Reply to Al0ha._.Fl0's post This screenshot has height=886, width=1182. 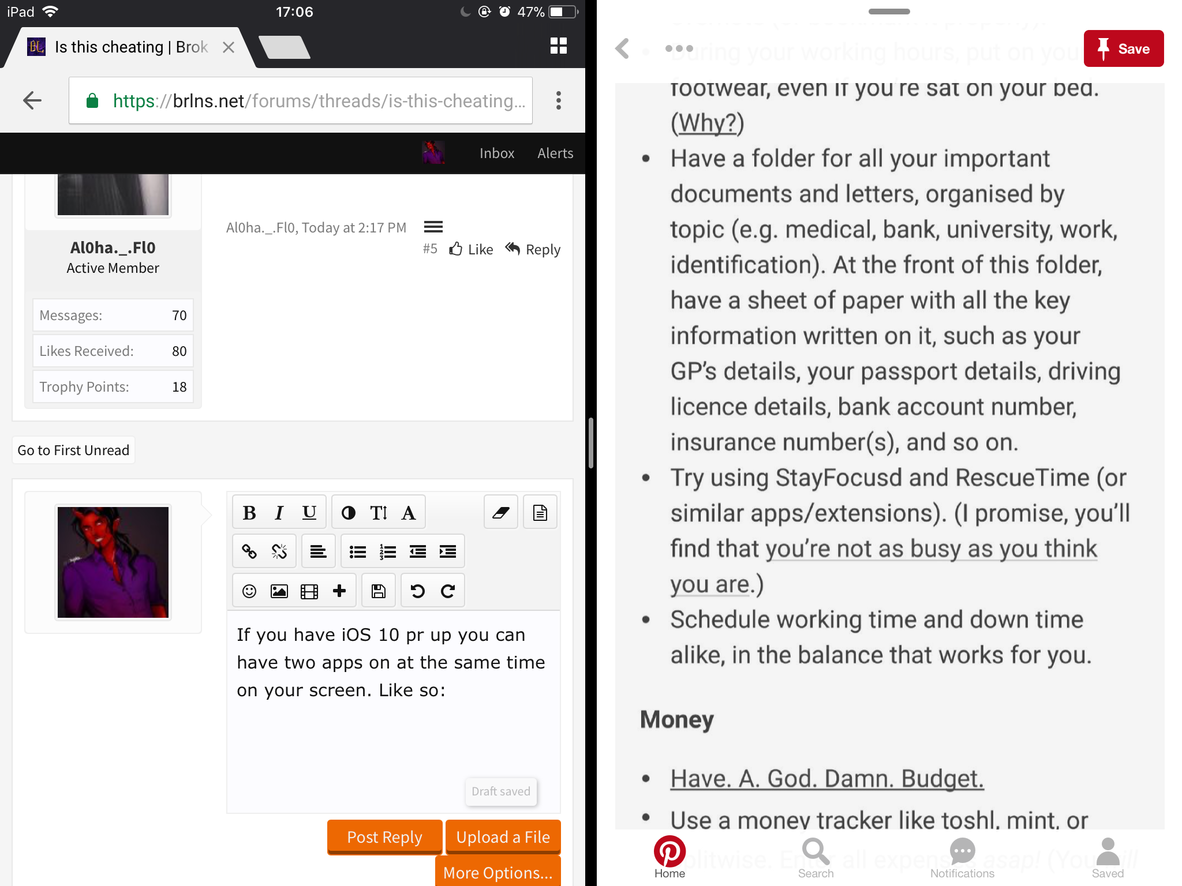click(533, 249)
